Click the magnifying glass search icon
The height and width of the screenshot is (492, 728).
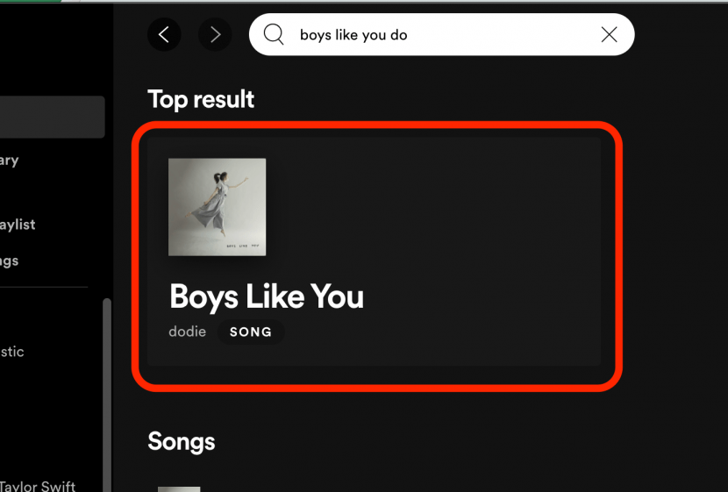[x=274, y=35]
